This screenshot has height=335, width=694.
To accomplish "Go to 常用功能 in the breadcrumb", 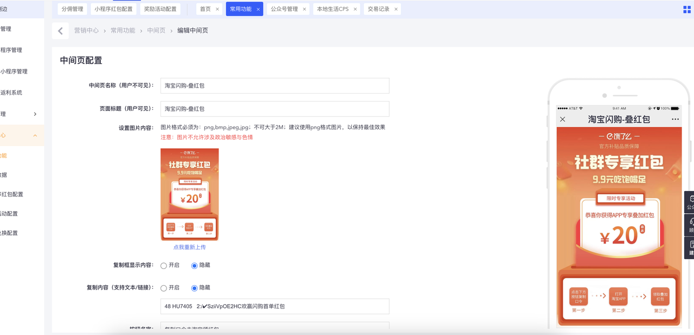I will 123,31.
